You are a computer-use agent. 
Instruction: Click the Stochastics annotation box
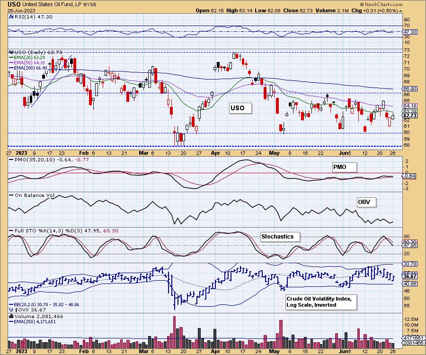click(280, 237)
